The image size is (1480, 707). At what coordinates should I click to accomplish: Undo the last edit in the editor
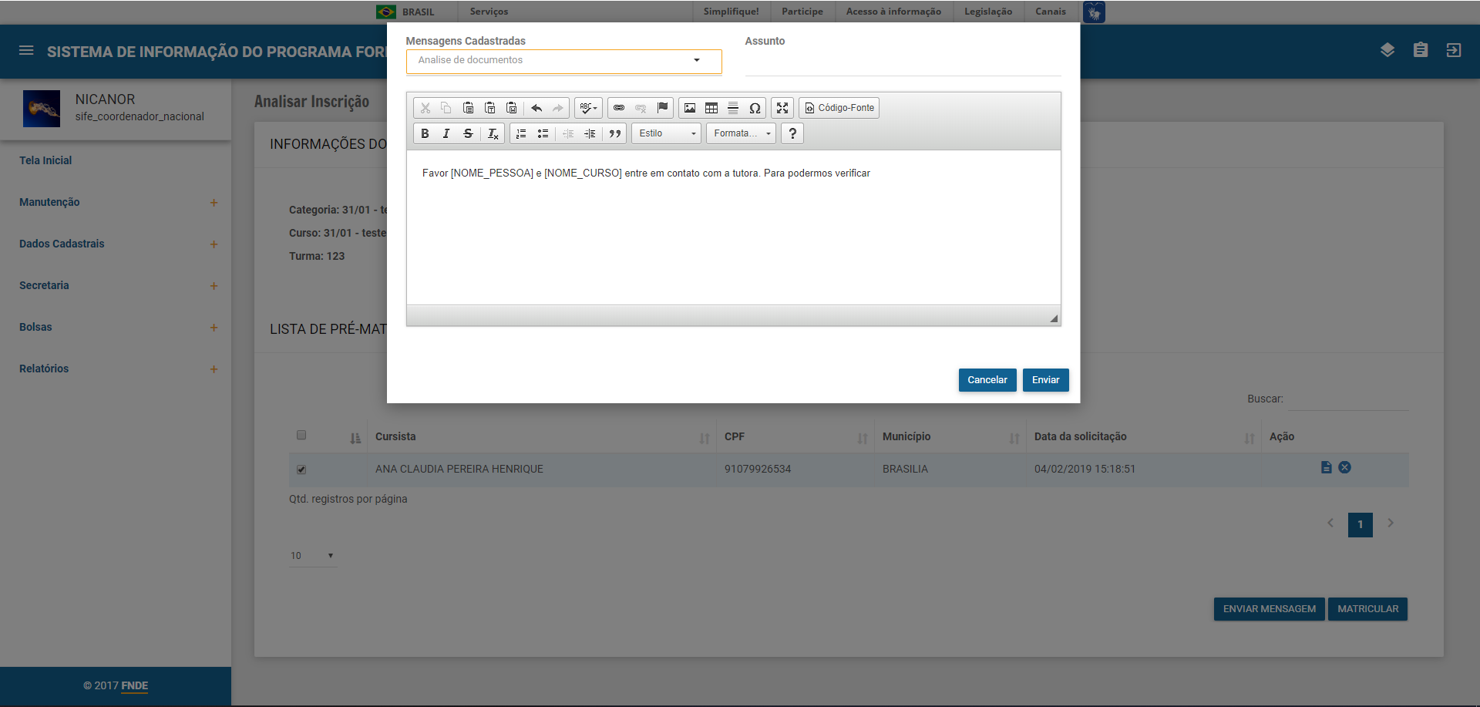pos(536,108)
